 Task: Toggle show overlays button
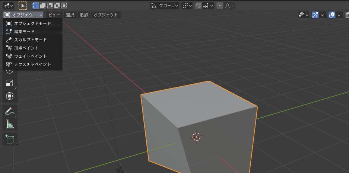pyautogui.click(x=332, y=15)
